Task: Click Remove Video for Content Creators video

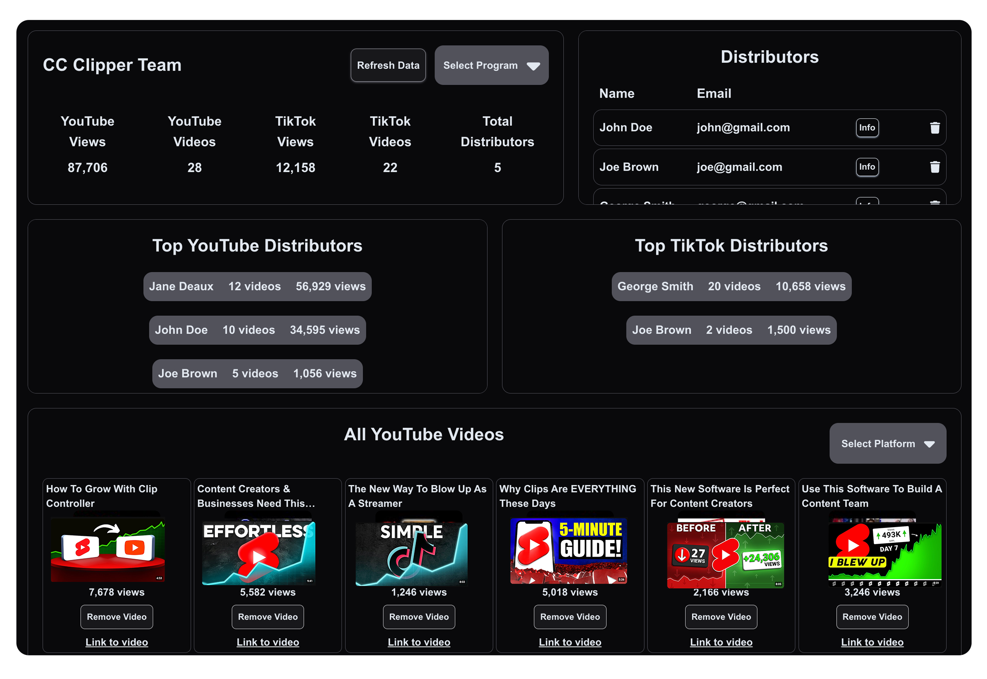Action: click(x=267, y=618)
